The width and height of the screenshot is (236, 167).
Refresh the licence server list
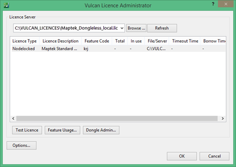tap(162, 28)
